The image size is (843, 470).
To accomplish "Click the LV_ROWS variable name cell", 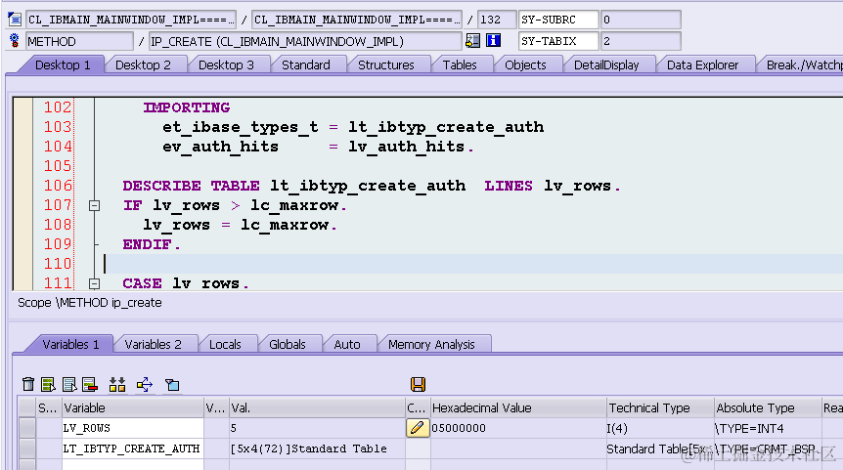I will [133, 428].
